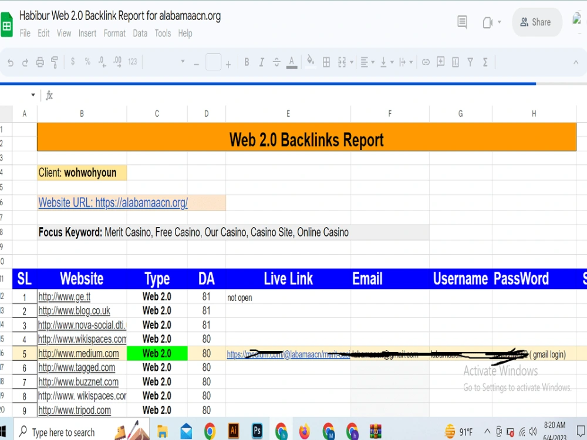Open the cell borders tool
Screen dimensions: 587x440
pos(326,62)
